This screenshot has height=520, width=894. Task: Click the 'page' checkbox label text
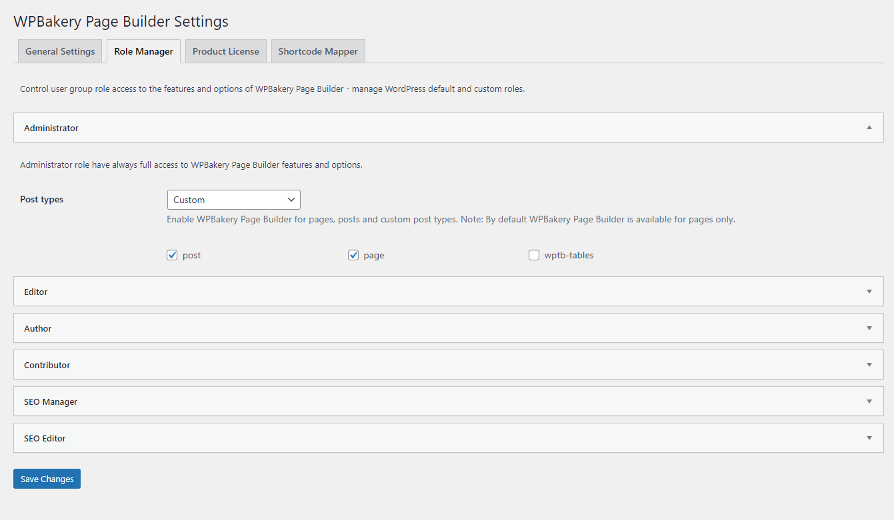pos(373,255)
